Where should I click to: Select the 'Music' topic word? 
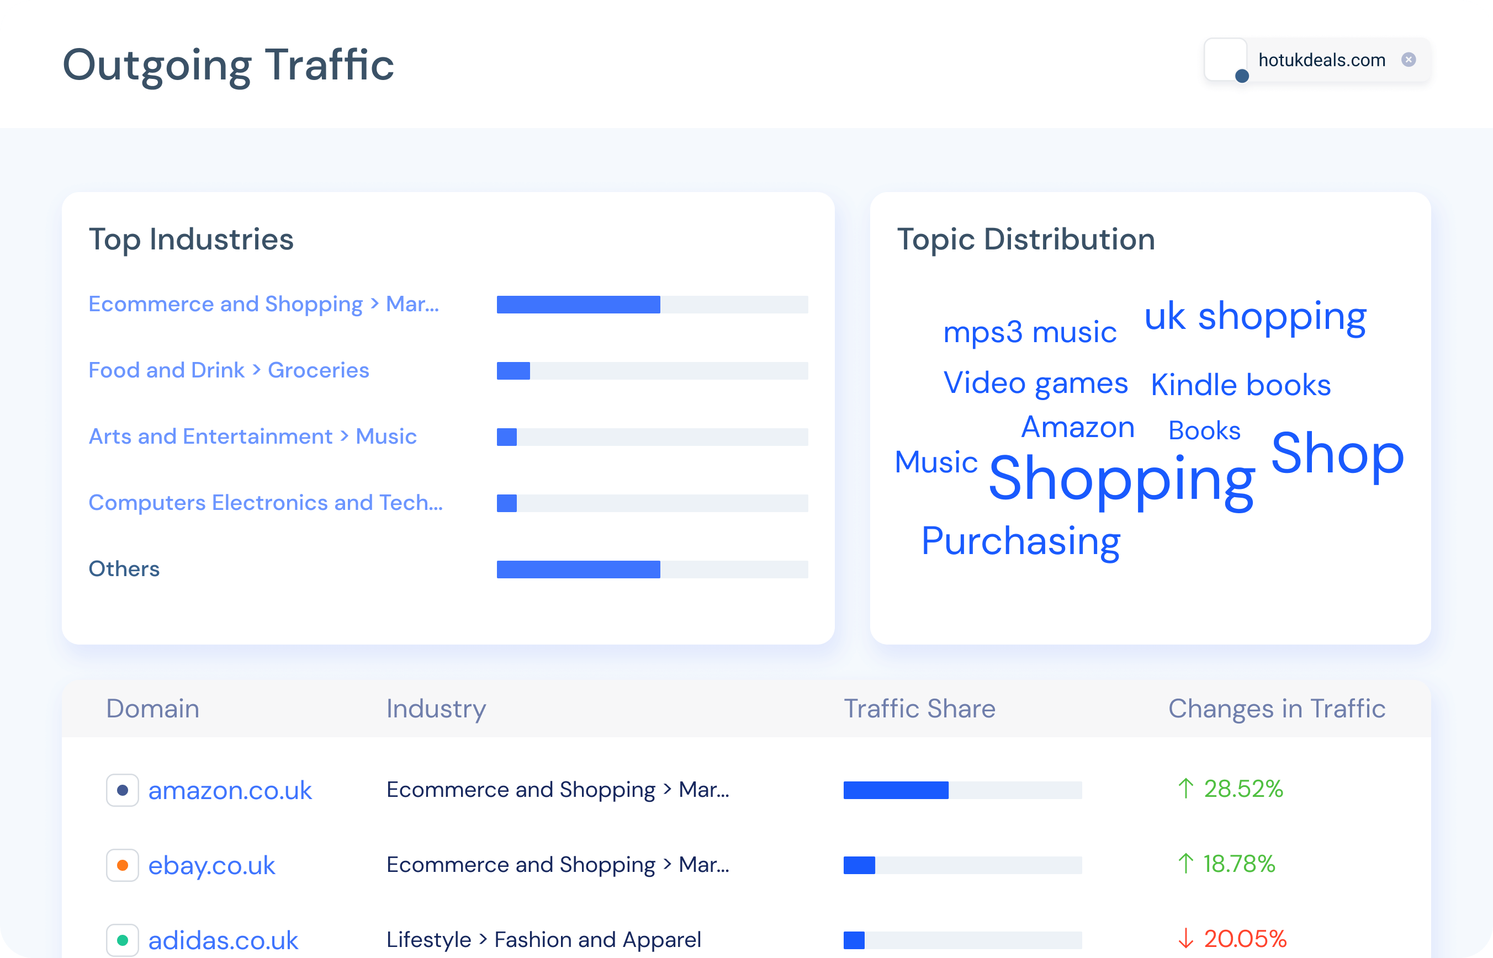click(x=936, y=462)
